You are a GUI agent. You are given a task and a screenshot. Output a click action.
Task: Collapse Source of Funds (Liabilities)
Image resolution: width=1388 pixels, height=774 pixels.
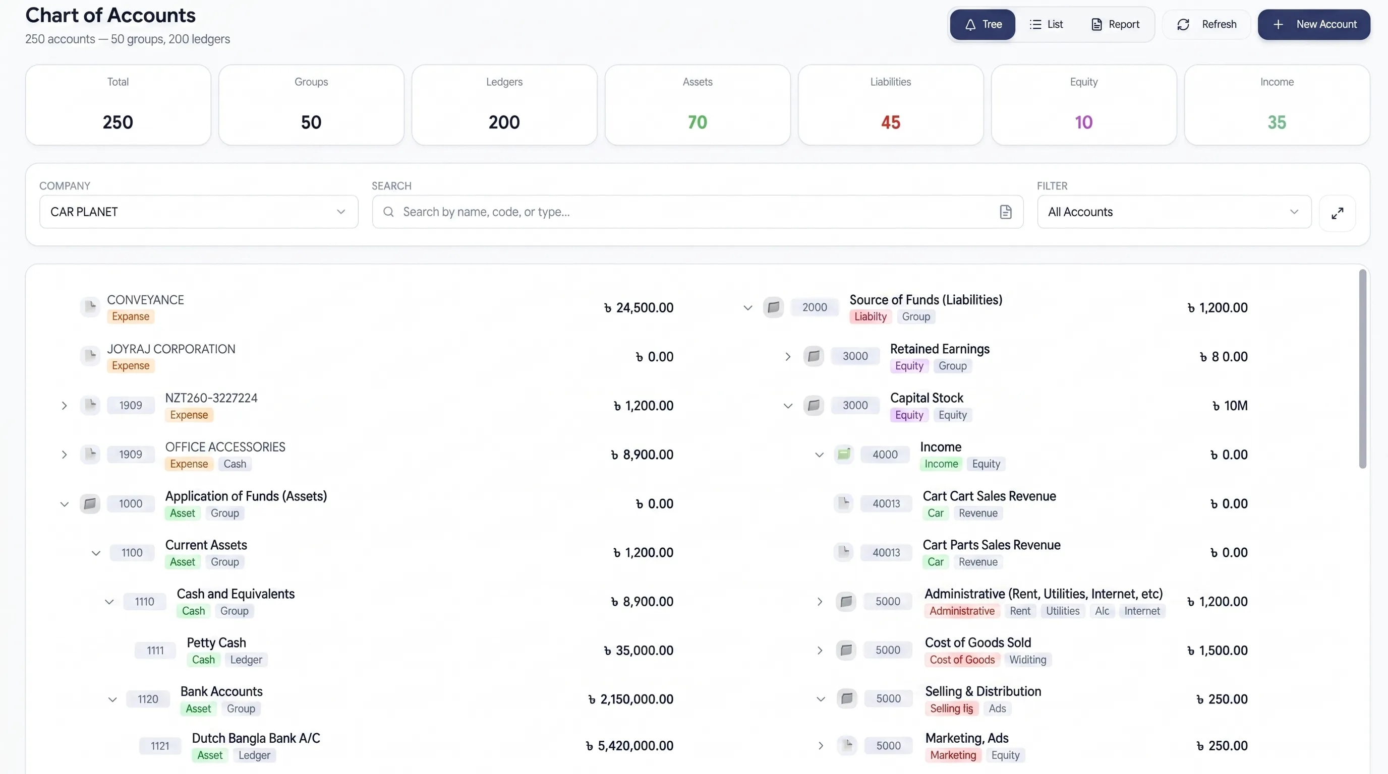[x=748, y=308]
